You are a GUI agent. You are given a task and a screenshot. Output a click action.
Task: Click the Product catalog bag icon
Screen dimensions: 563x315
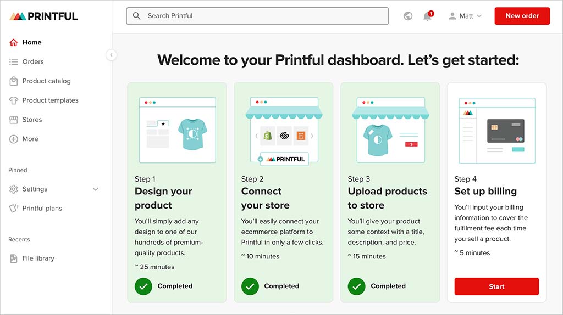tap(14, 81)
